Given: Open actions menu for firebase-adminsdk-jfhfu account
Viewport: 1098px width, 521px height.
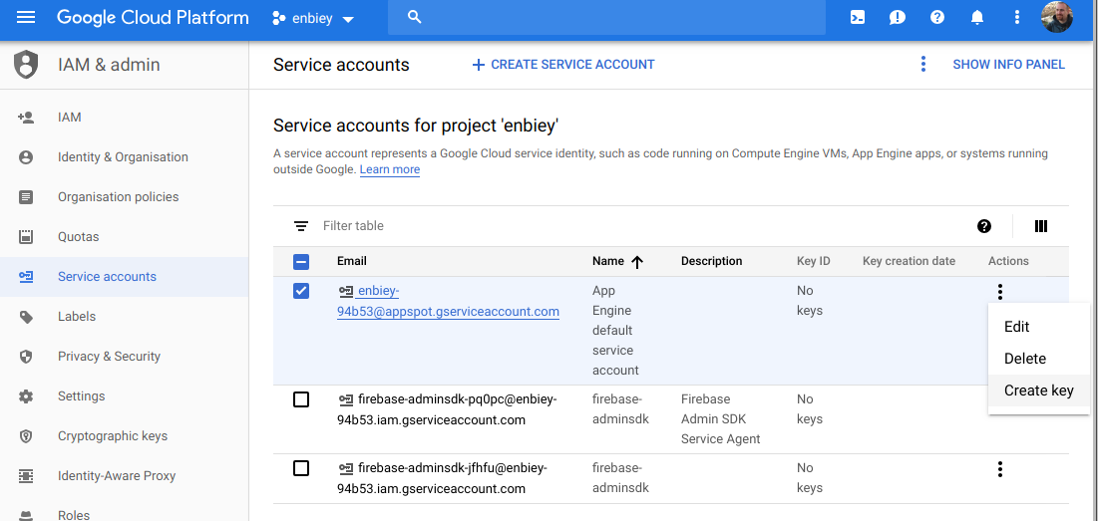Looking at the screenshot, I should click(999, 469).
